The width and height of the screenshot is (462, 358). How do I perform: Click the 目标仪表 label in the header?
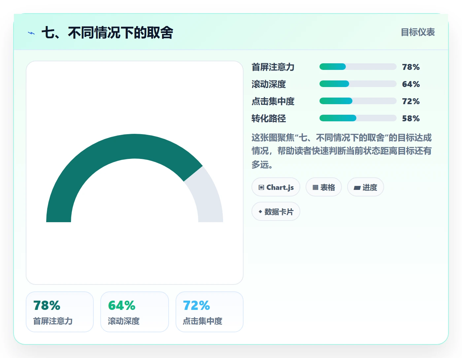click(418, 32)
